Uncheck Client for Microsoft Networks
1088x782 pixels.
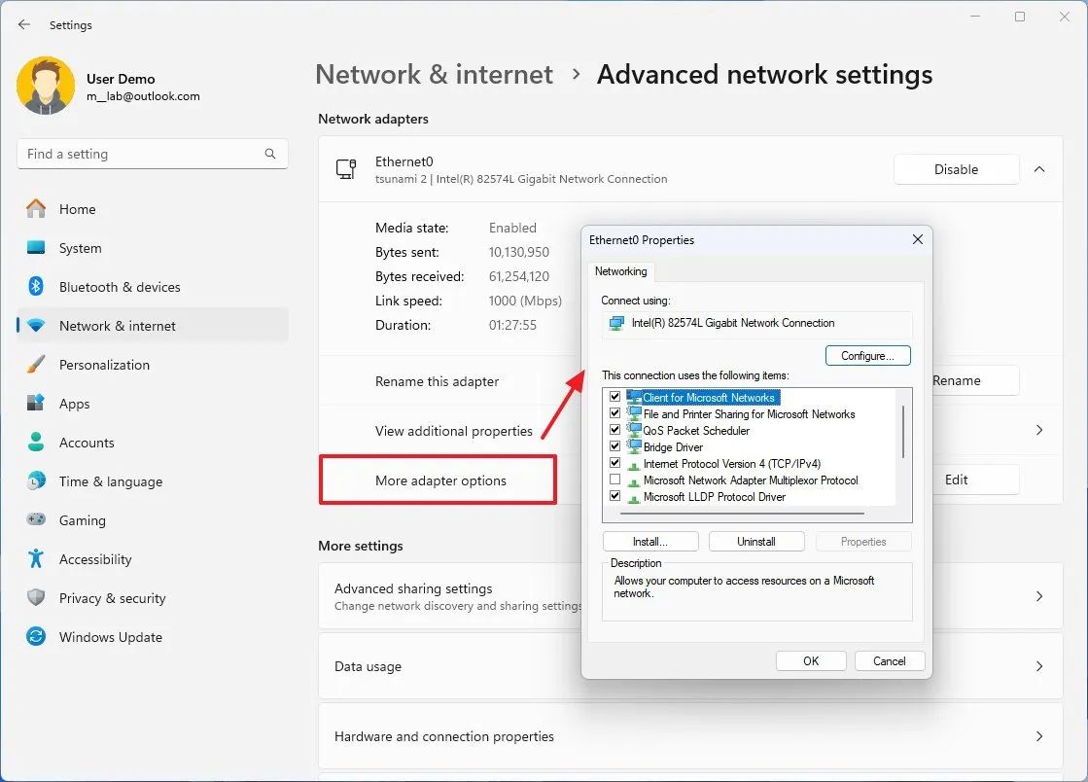[614, 397]
